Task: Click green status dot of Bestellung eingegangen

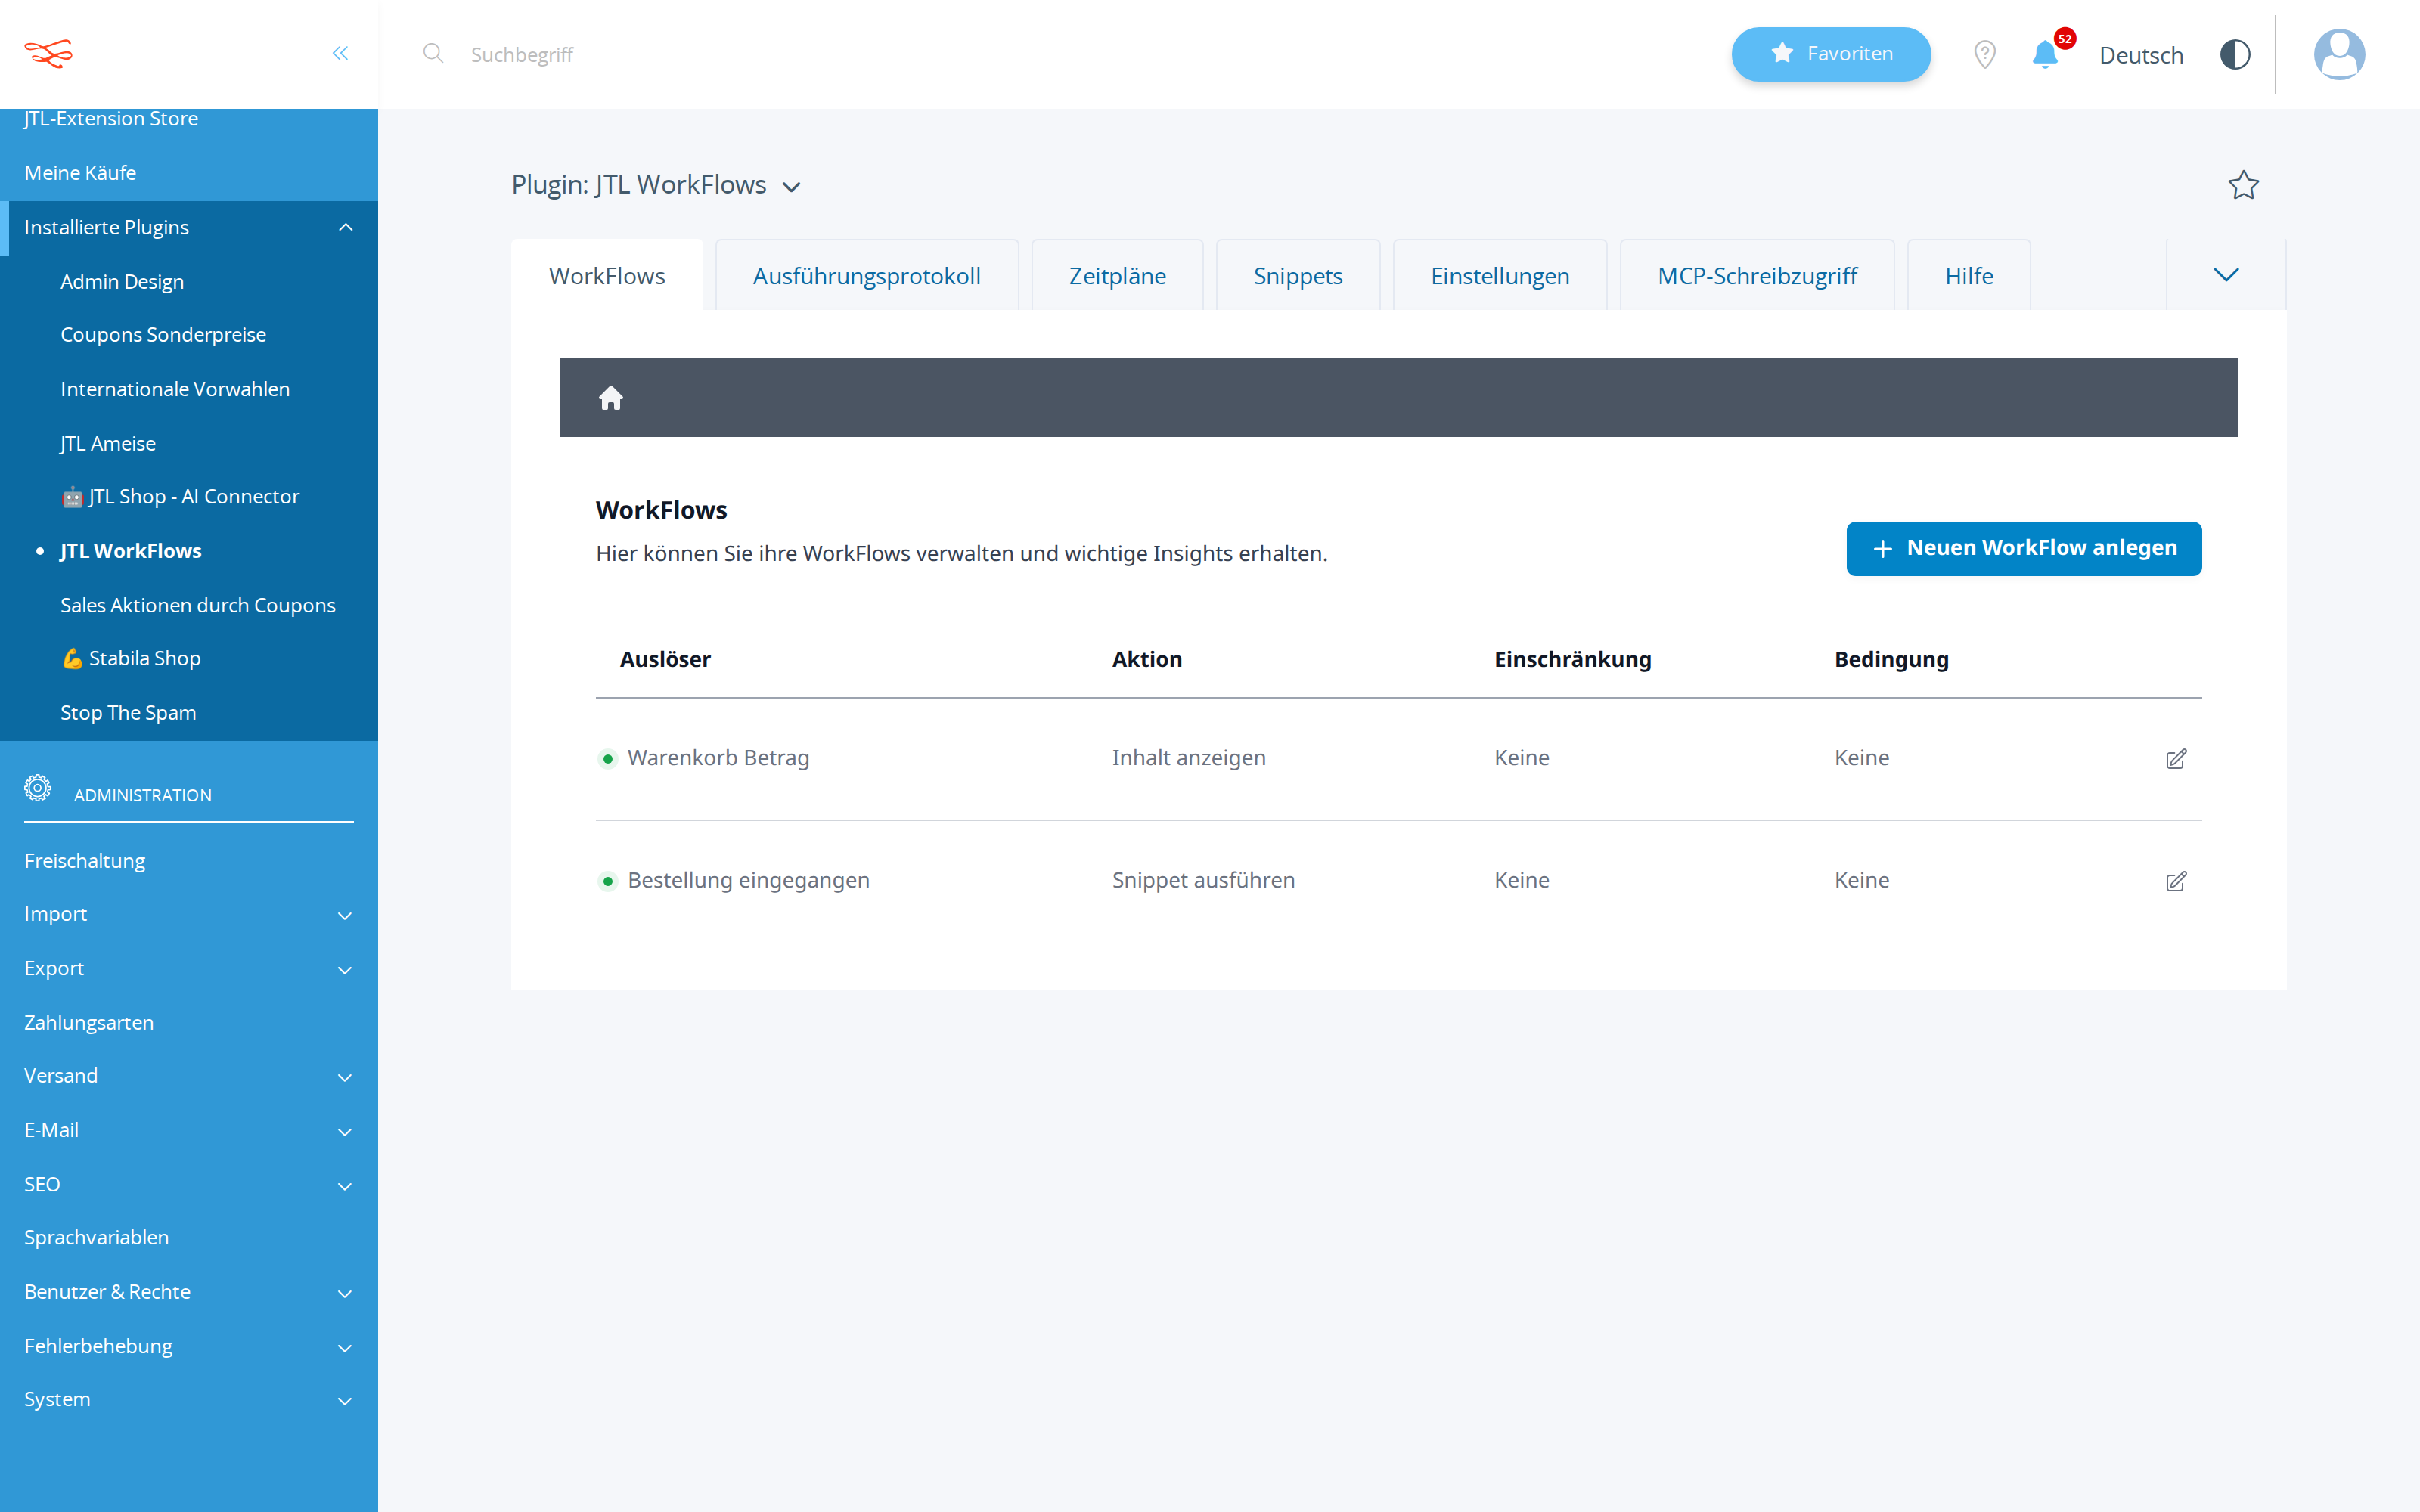Action: click(608, 881)
